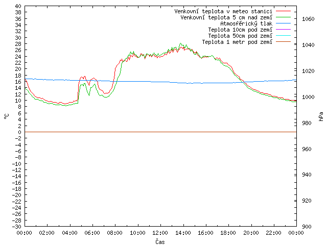Click the 1000 pressure axis label
Screen dimensions: 327x245
click(308, 97)
